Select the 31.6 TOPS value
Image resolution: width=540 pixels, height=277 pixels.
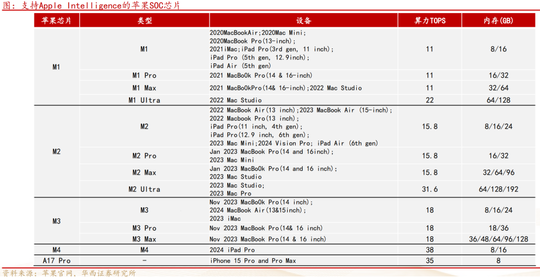tap(429, 190)
